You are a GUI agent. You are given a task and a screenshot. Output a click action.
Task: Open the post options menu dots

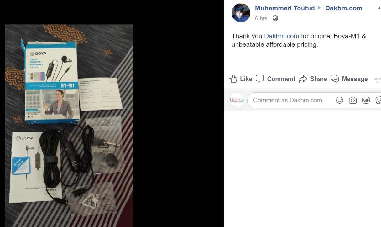click(x=379, y=8)
